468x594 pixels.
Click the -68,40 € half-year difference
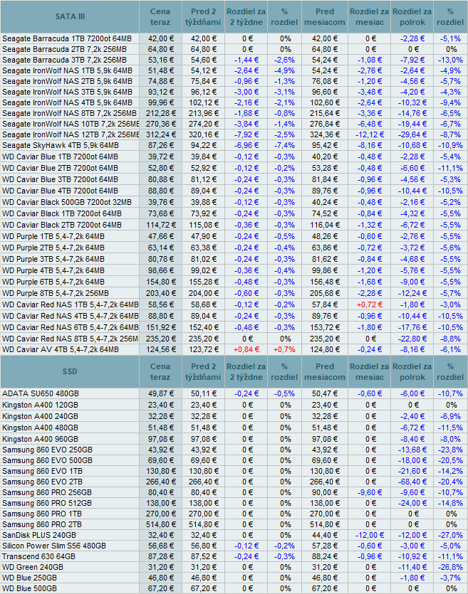(x=412, y=482)
